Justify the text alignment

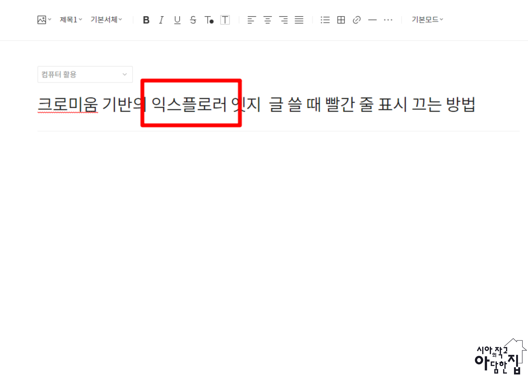click(x=299, y=20)
